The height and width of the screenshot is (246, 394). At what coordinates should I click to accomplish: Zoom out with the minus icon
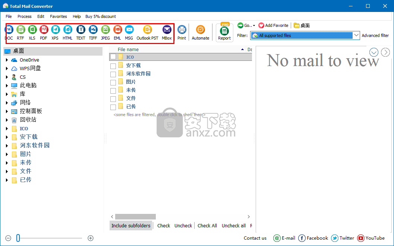pyautogui.click(x=8, y=238)
